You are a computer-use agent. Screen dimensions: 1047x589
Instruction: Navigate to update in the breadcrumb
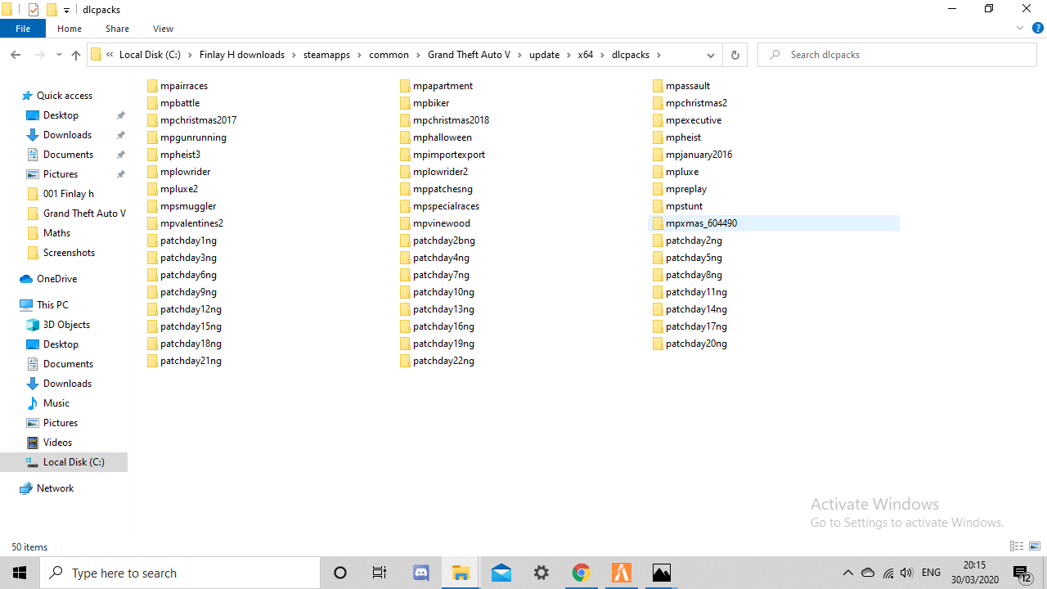point(544,55)
